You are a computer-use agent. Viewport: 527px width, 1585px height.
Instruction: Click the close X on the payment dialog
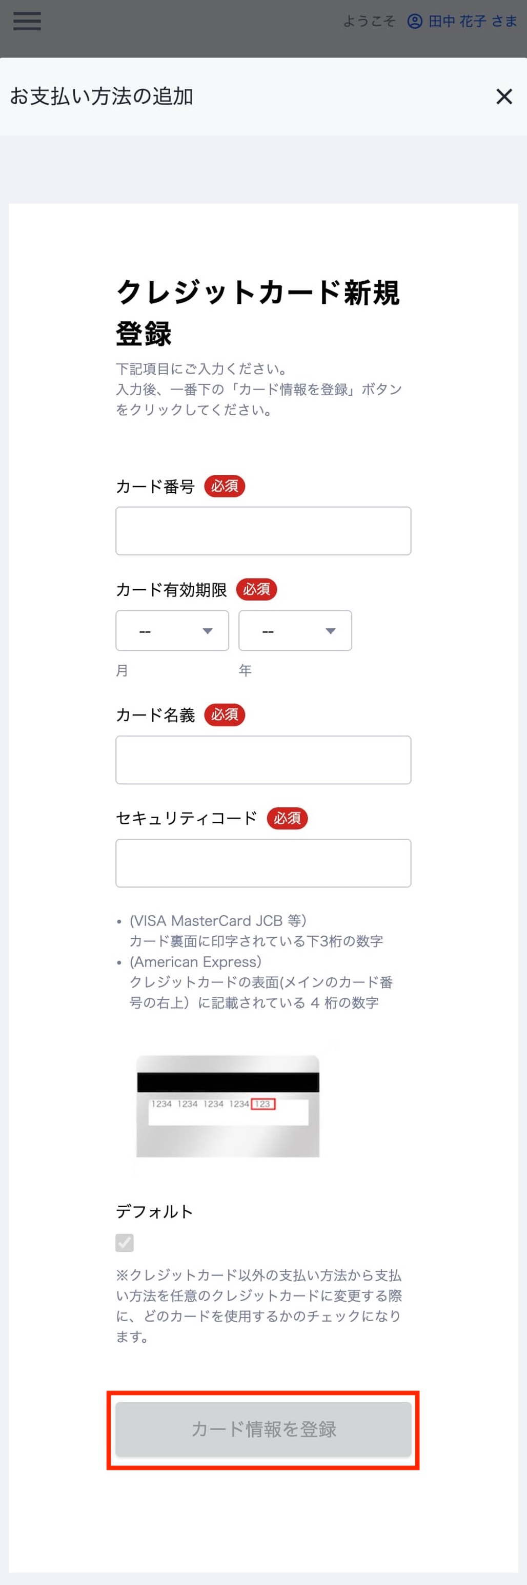pos(503,97)
